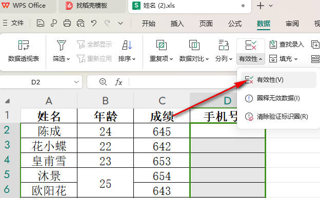This screenshot has width=320, height=198.
Task: Select column B header
Action: click(105, 101)
